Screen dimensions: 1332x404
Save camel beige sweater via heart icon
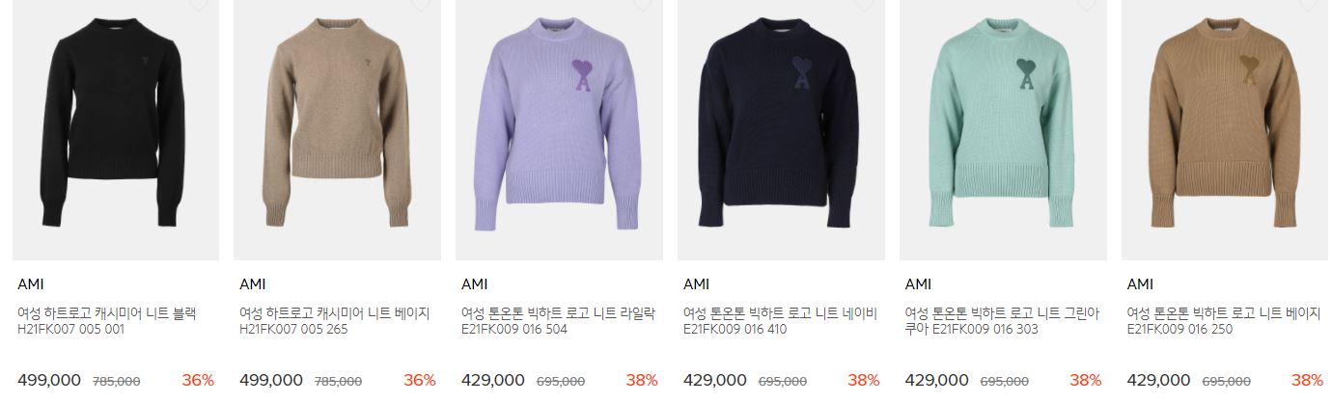pyautogui.click(x=1308, y=4)
